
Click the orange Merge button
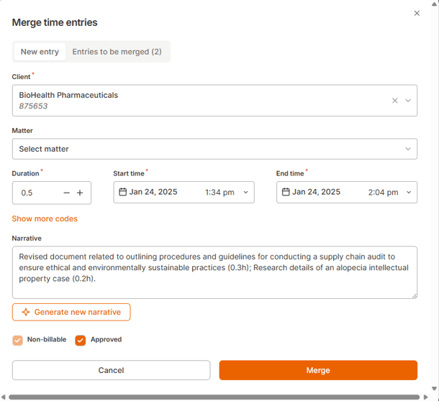tap(317, 370)
